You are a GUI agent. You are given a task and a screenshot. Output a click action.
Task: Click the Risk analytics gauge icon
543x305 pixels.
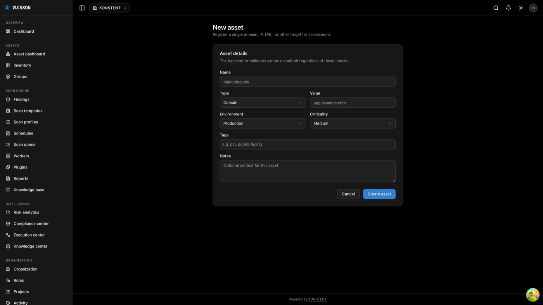click(8, 212)
